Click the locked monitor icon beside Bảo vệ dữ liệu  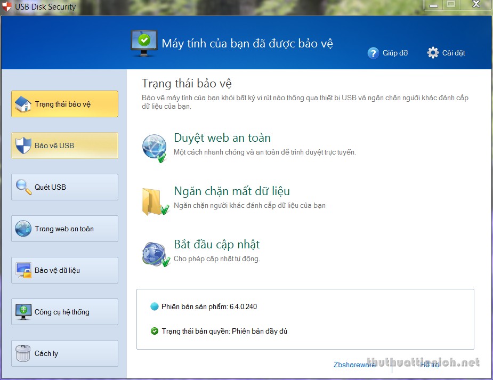(x=23, y=270)
